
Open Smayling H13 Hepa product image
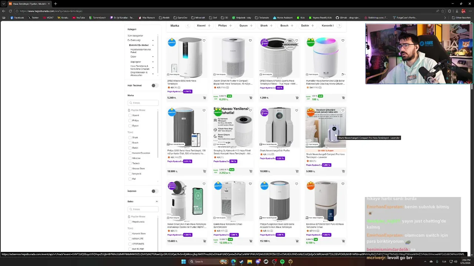(233, 127)
